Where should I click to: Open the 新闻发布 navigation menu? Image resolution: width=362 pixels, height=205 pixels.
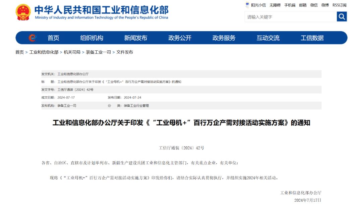[135, 38]
